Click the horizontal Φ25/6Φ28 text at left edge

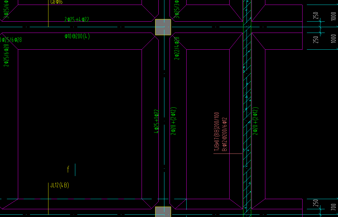point(11,40)
